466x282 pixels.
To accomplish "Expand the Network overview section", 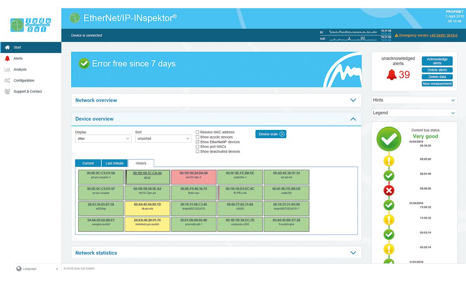I will tap(353, 100).
